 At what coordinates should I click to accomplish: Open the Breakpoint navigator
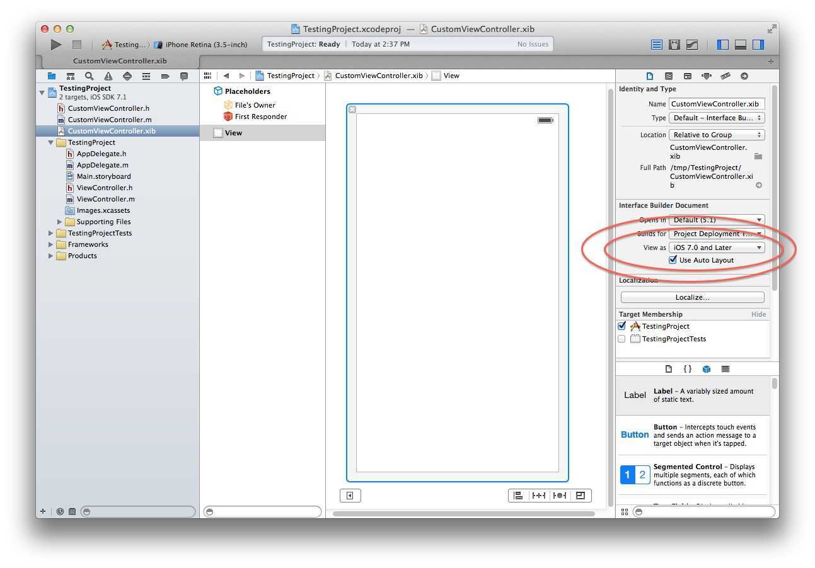tap(165, 76)
